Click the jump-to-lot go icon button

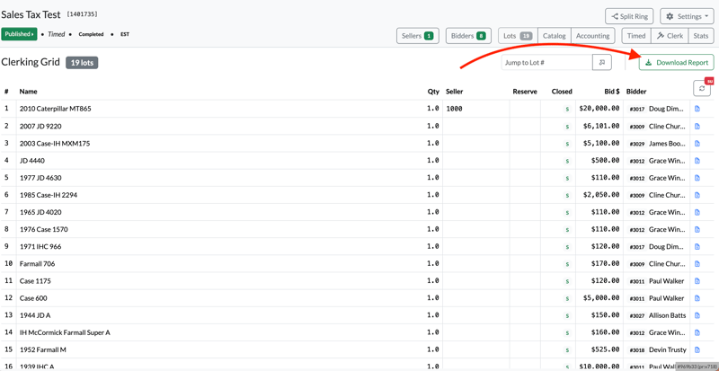602,62
